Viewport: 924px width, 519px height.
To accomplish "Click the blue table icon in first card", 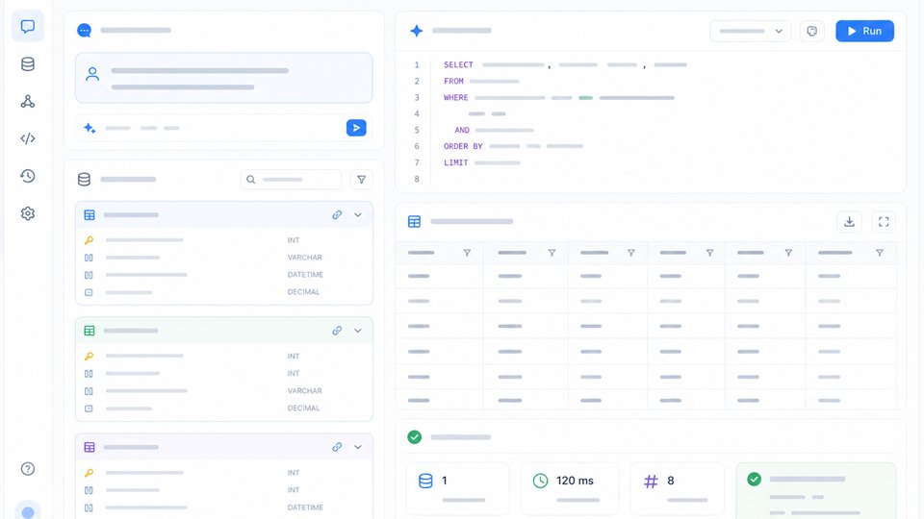I will pyautogui.click(x=90, y=214).
